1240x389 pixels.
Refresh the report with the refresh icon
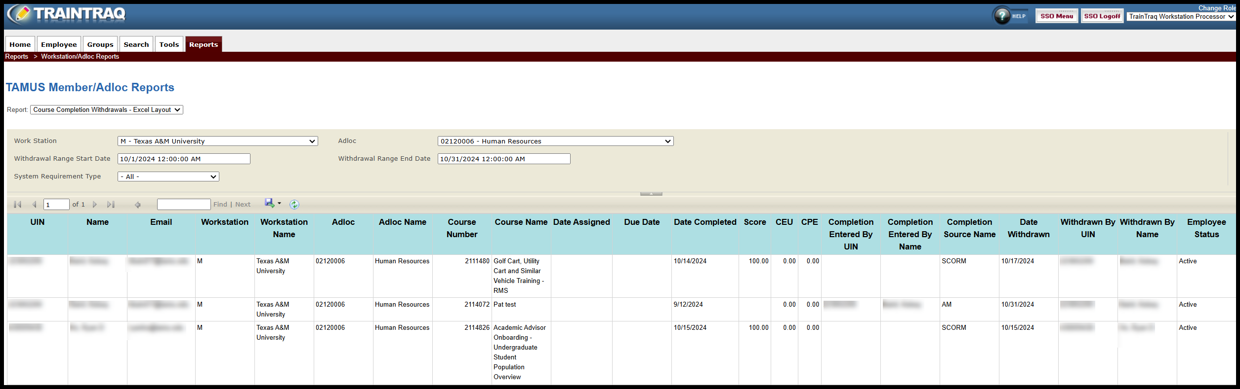pyautogui.click(x=294, y=205)
